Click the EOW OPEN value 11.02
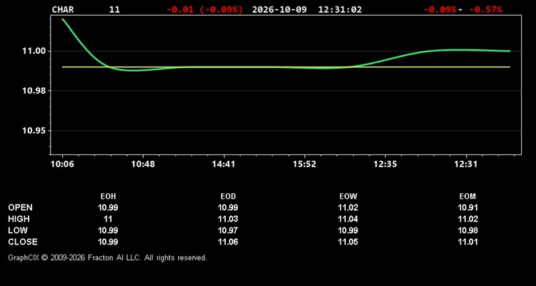Screen dimensions: 536x286 click(x=348, y=207)
